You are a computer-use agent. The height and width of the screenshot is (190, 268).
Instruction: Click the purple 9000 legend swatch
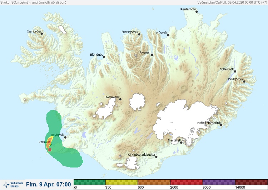click(x=219, y=182)
